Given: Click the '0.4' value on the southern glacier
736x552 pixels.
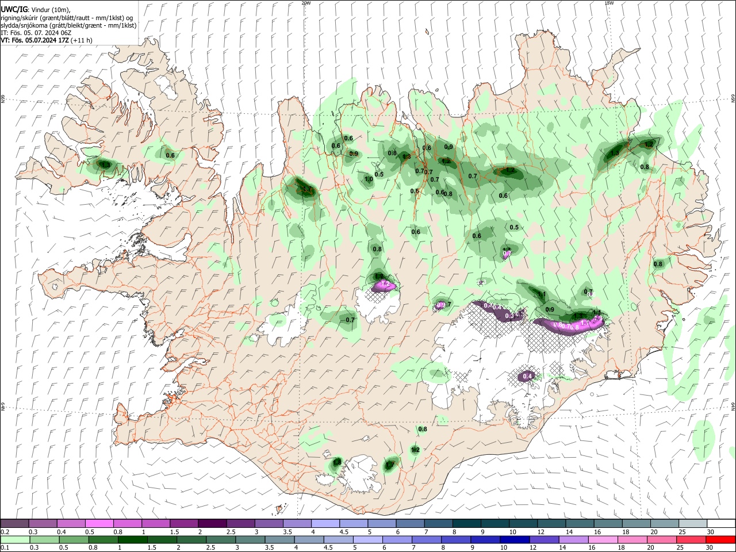Looking at the screenshot, I should [x=528, y=376].
